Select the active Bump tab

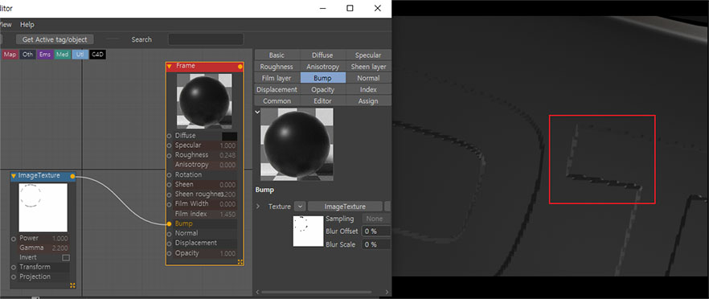[x=322, y=78]
